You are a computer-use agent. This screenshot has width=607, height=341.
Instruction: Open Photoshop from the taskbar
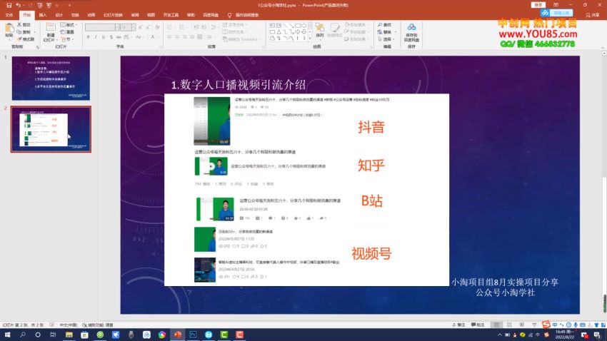pos(193,335)
